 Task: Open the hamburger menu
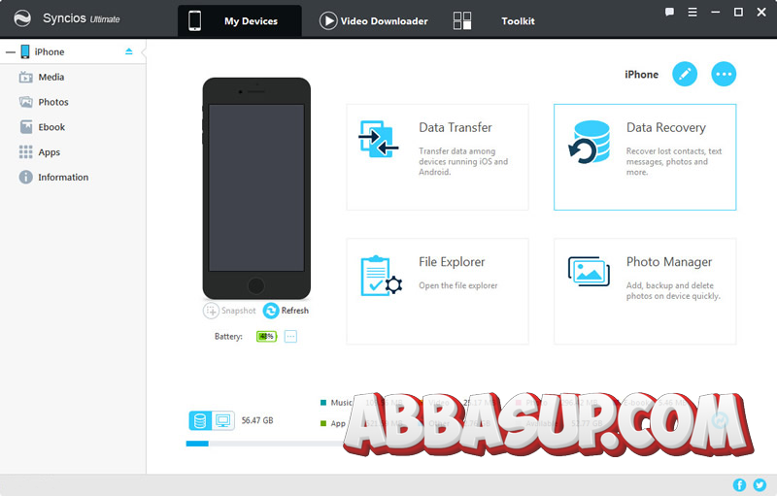pyautogui.click(x=693, y=12)
